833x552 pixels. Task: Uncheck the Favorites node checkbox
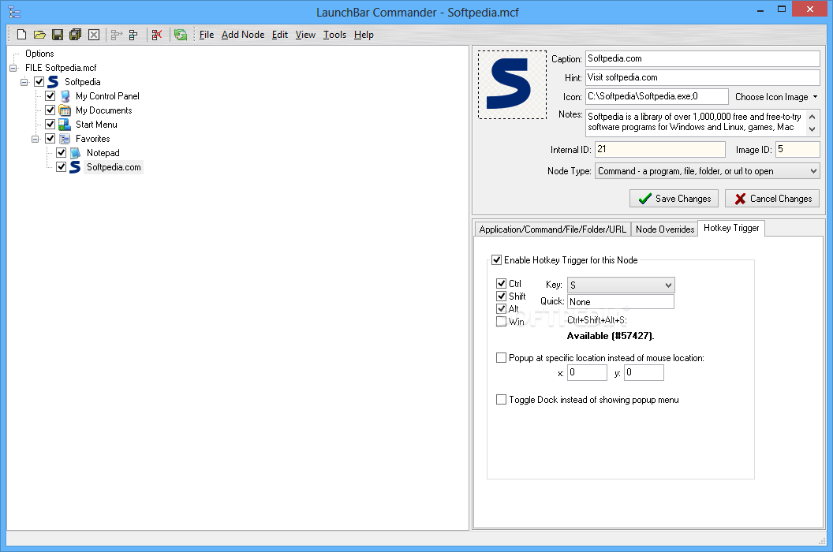click(x=50, y=139)
